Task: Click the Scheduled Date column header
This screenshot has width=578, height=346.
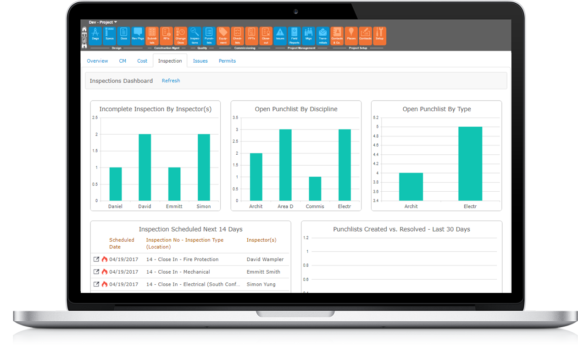Action: 122,243
